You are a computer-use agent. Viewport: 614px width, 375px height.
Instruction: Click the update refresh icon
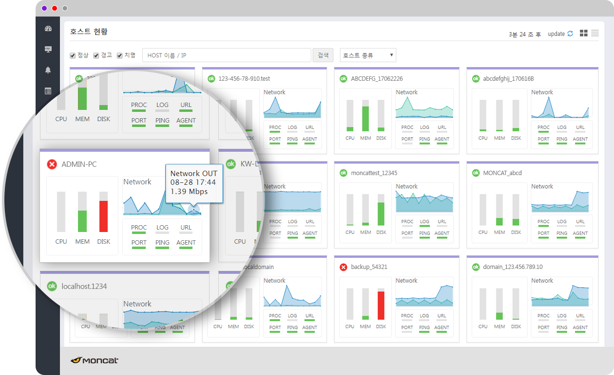[570, 34]
